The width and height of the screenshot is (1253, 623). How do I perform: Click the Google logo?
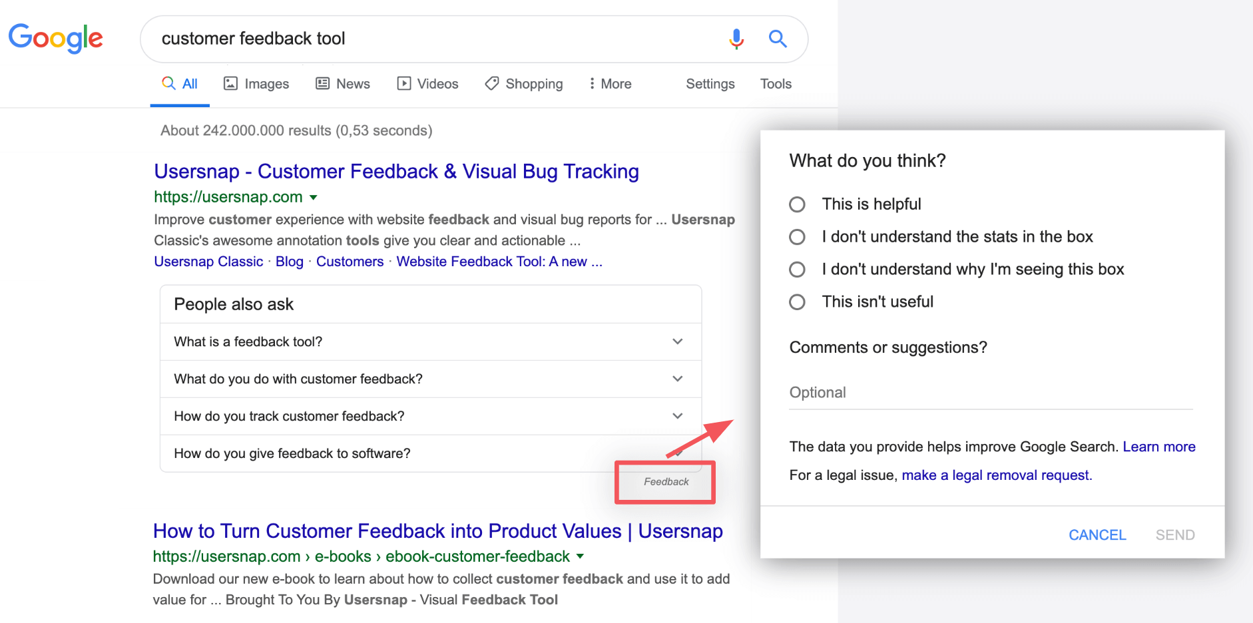tap(56, 38)
